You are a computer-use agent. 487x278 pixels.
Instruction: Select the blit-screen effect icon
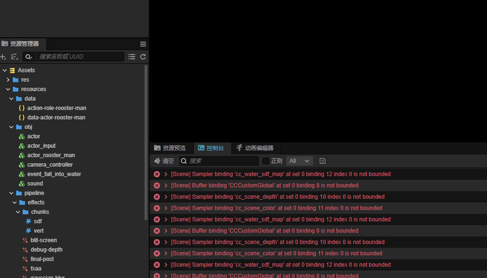tap(25, 240)
